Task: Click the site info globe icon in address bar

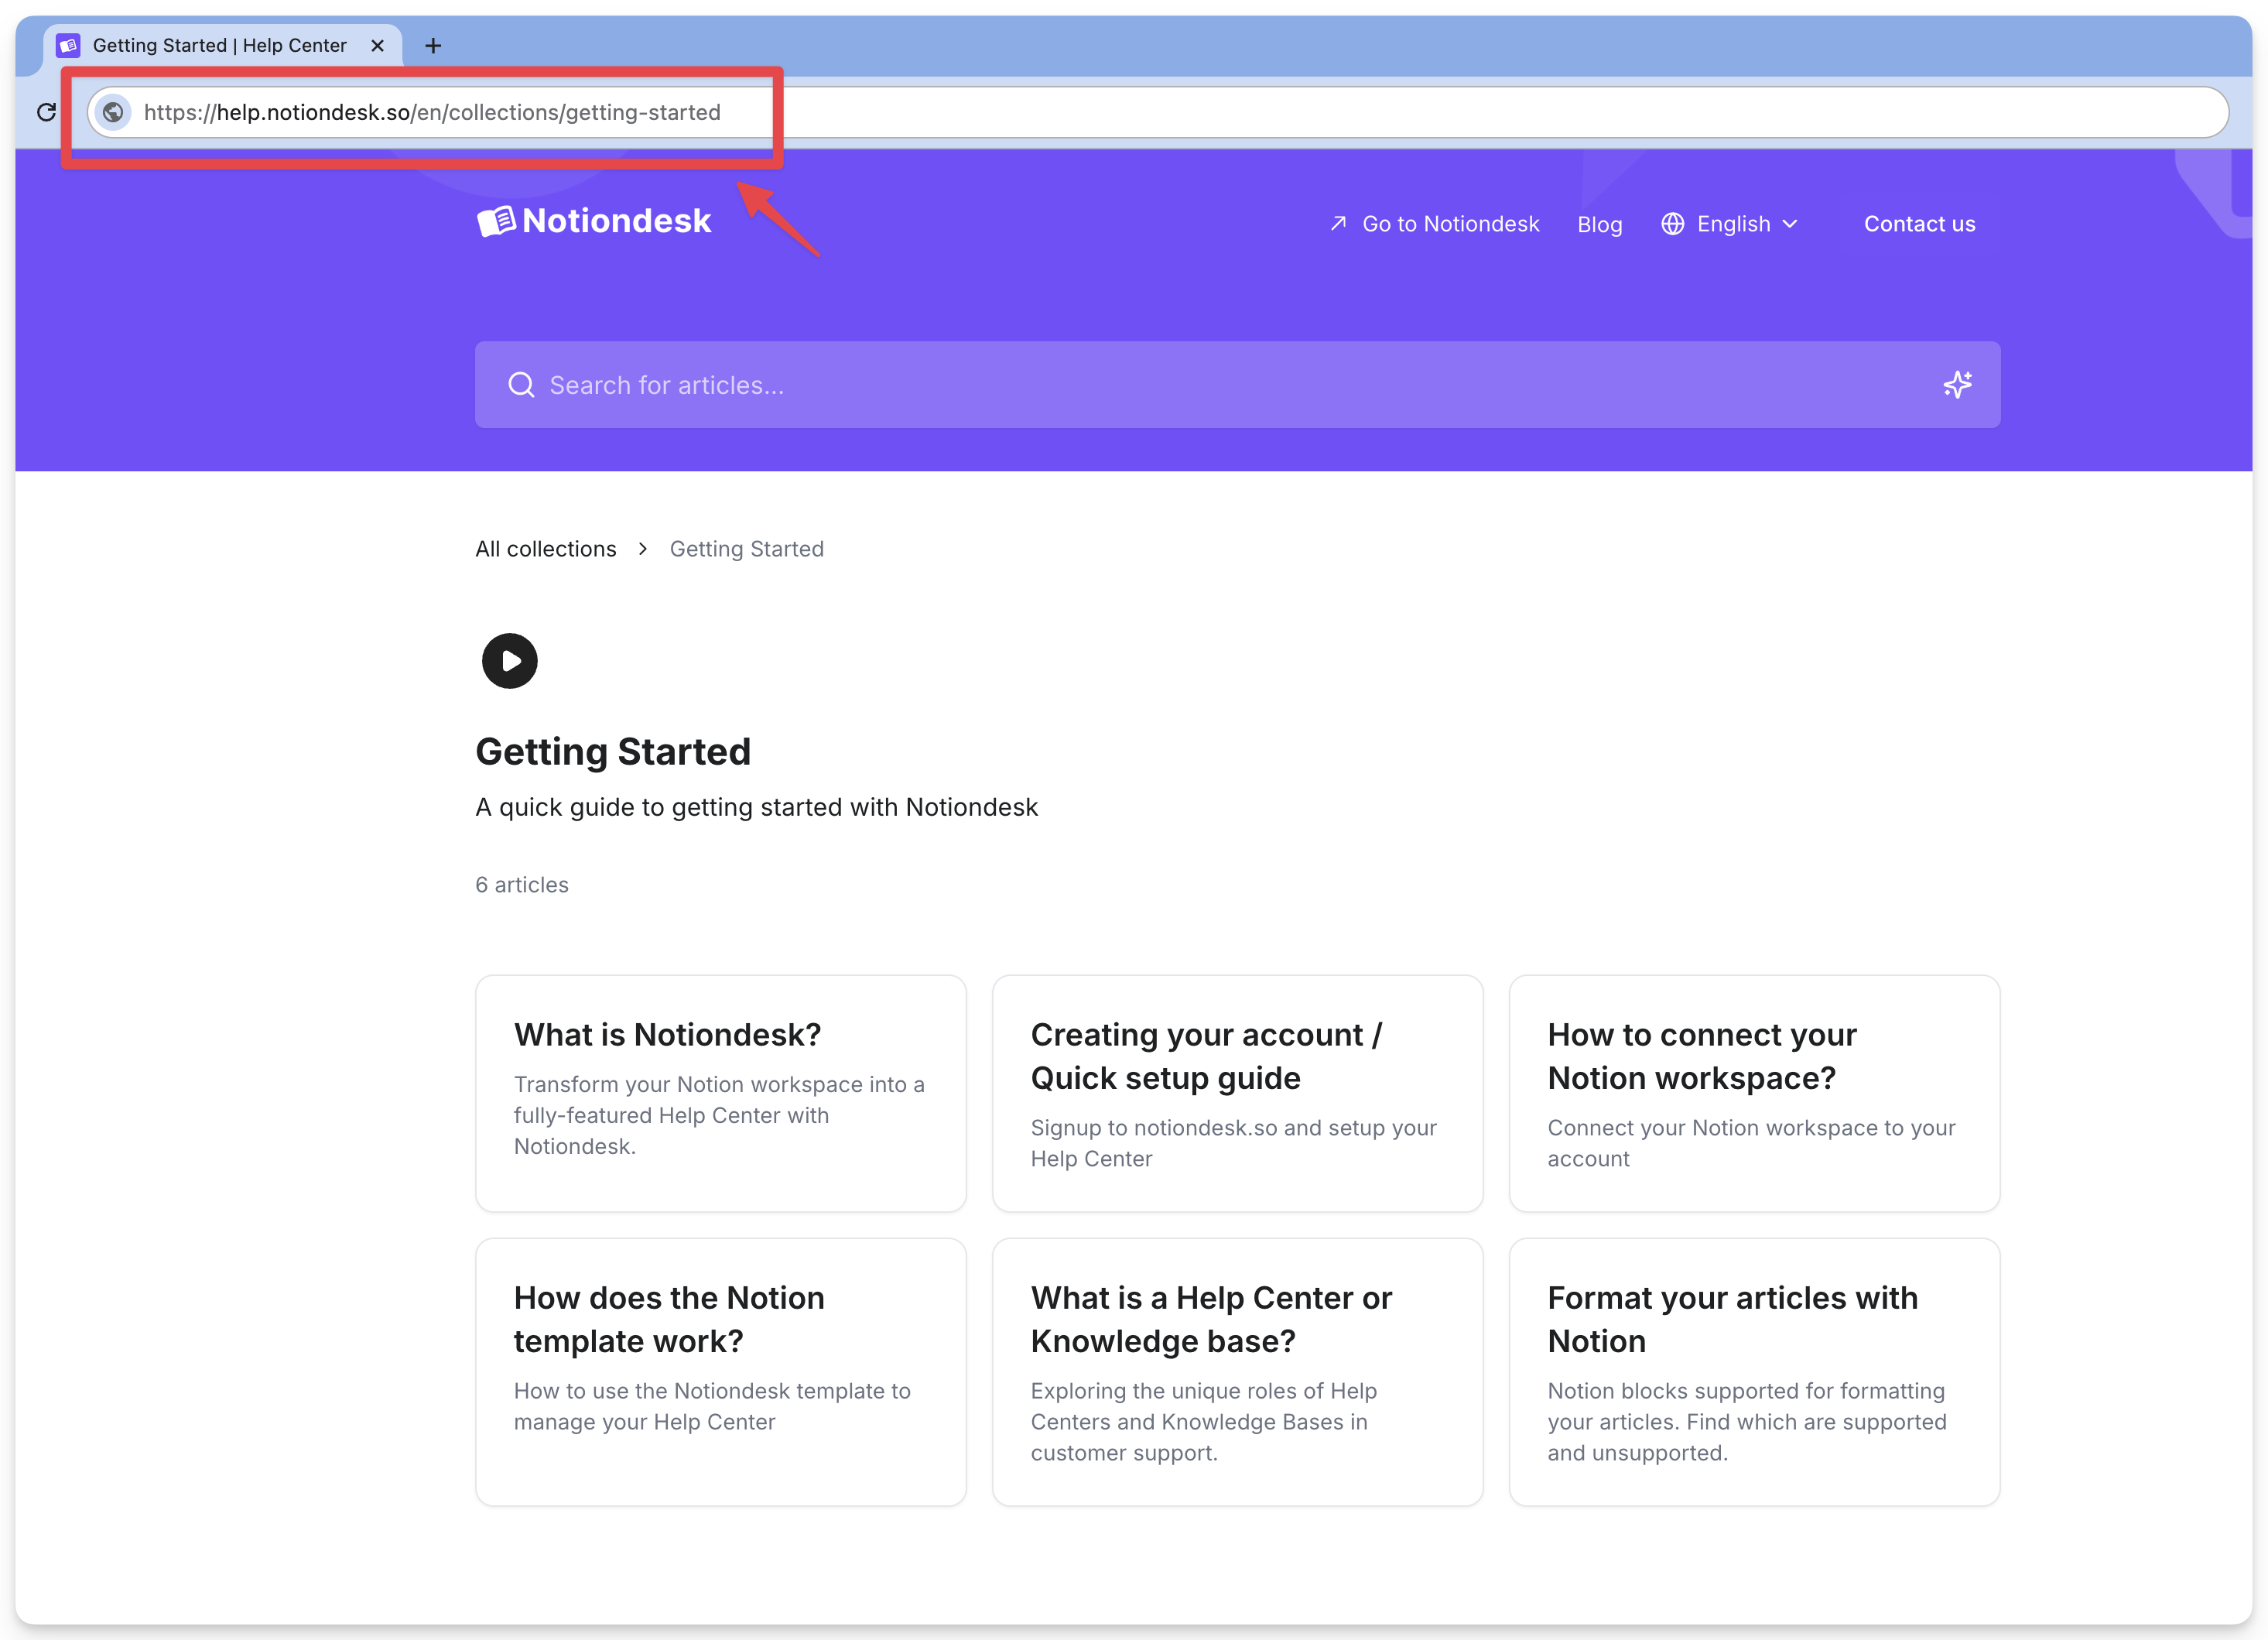Action: 114,112
